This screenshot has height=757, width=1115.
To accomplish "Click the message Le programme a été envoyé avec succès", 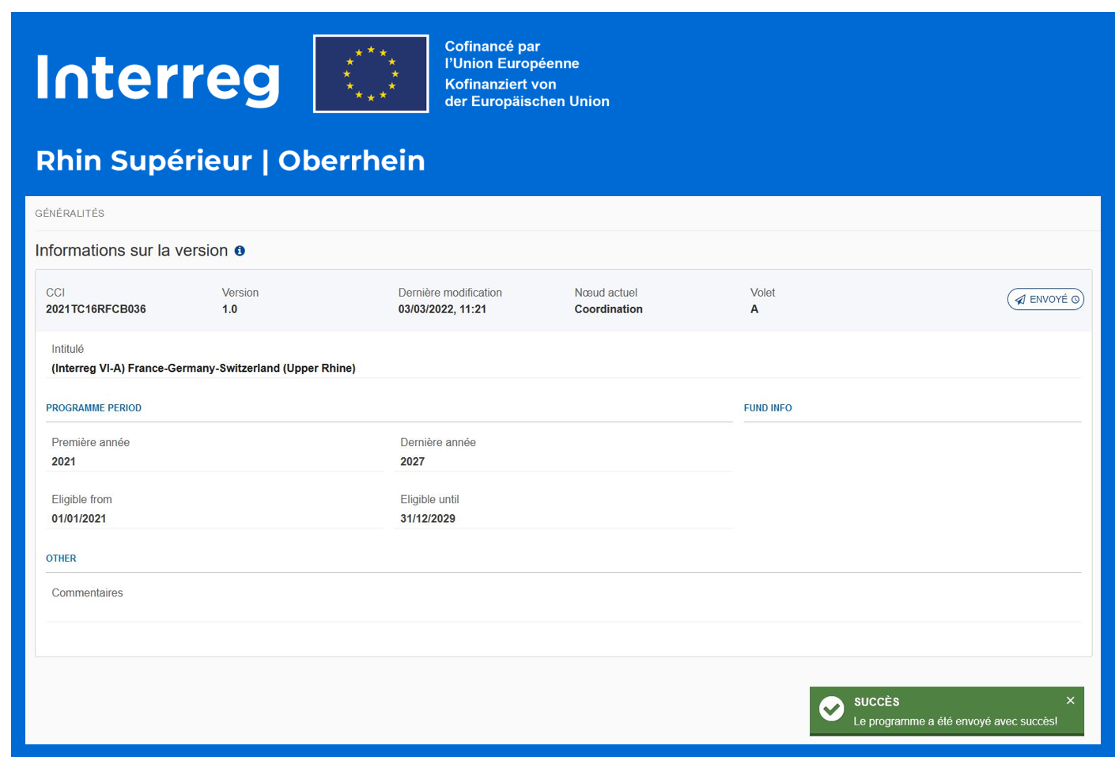I will [955, 721].
